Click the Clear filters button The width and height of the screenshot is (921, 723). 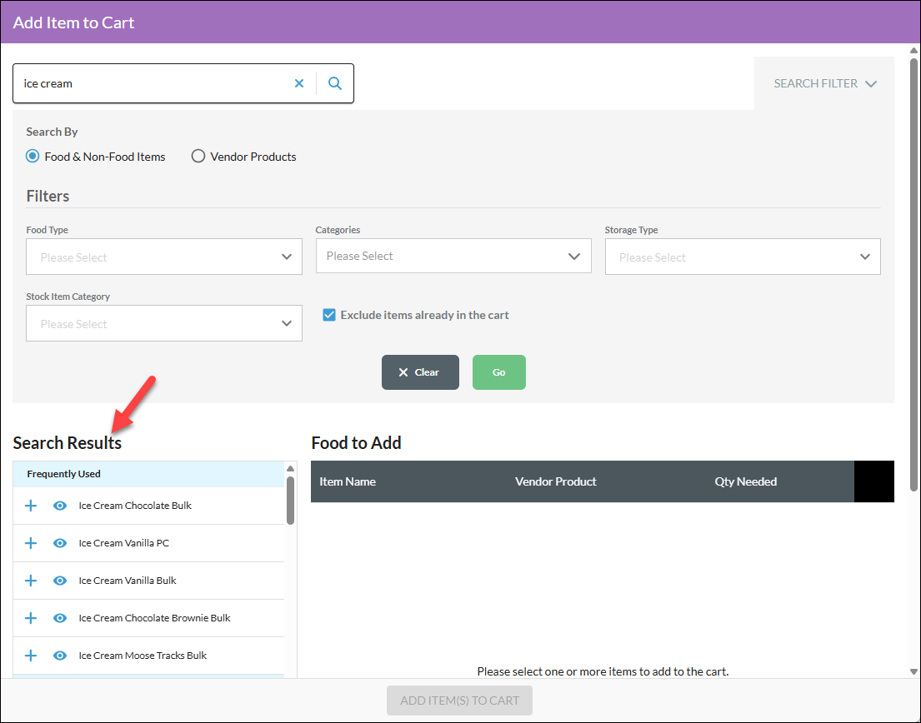coord(421,372)
